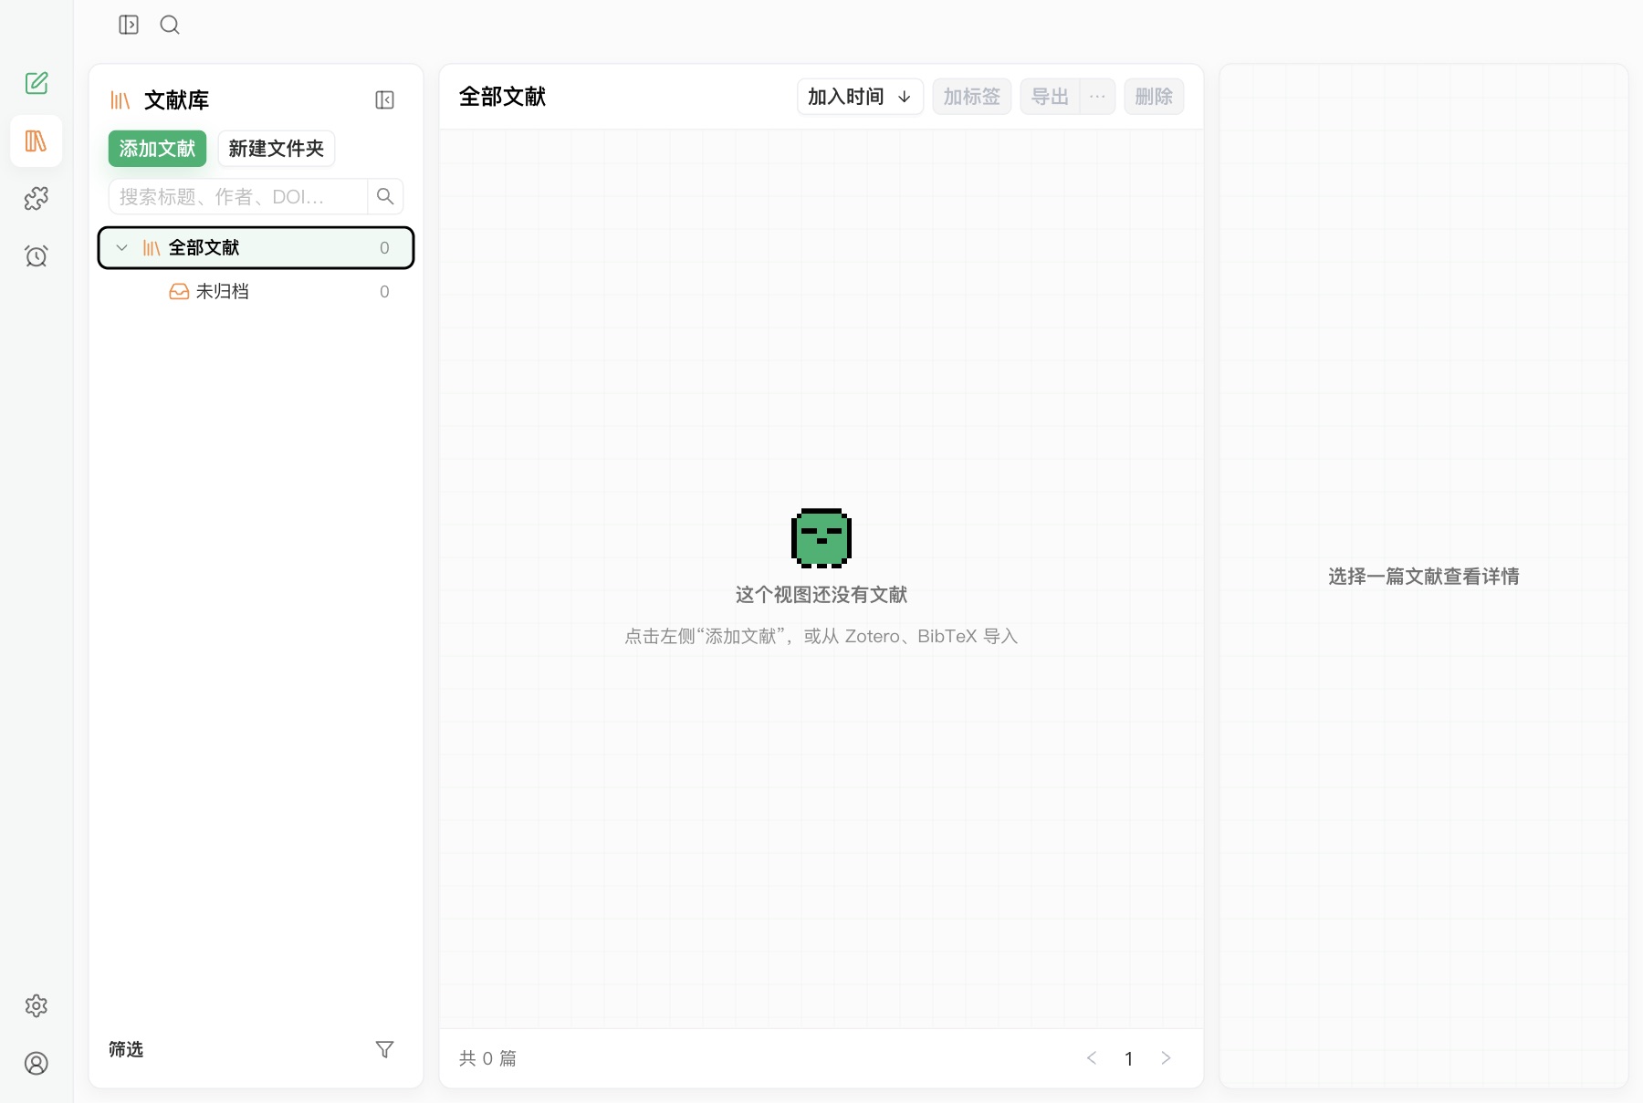1643x1103 pixels.
Task: Click the 删除 button
Action: click(1154, 97)
